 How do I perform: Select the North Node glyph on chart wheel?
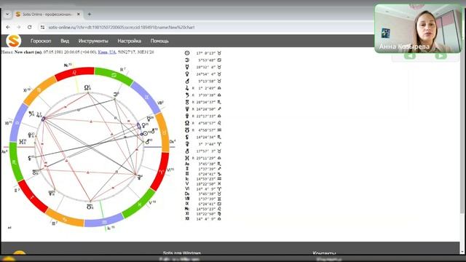click(x=87, y=87)
